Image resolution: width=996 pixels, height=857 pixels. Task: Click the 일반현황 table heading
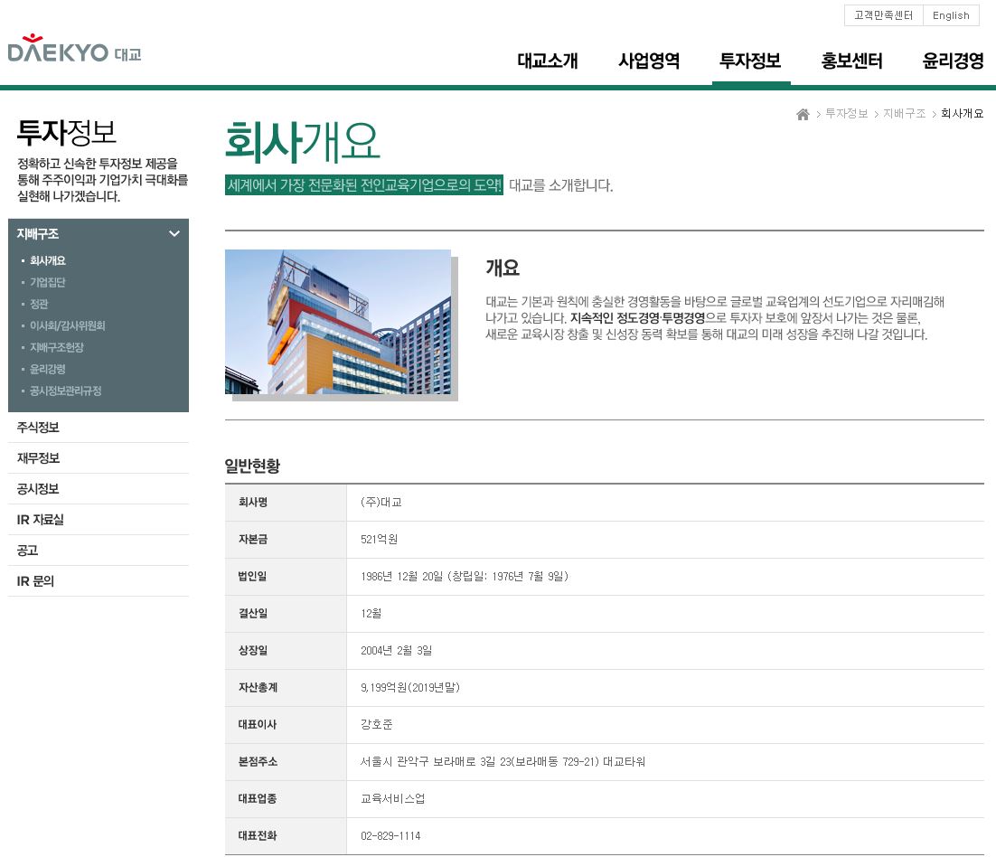252,466
